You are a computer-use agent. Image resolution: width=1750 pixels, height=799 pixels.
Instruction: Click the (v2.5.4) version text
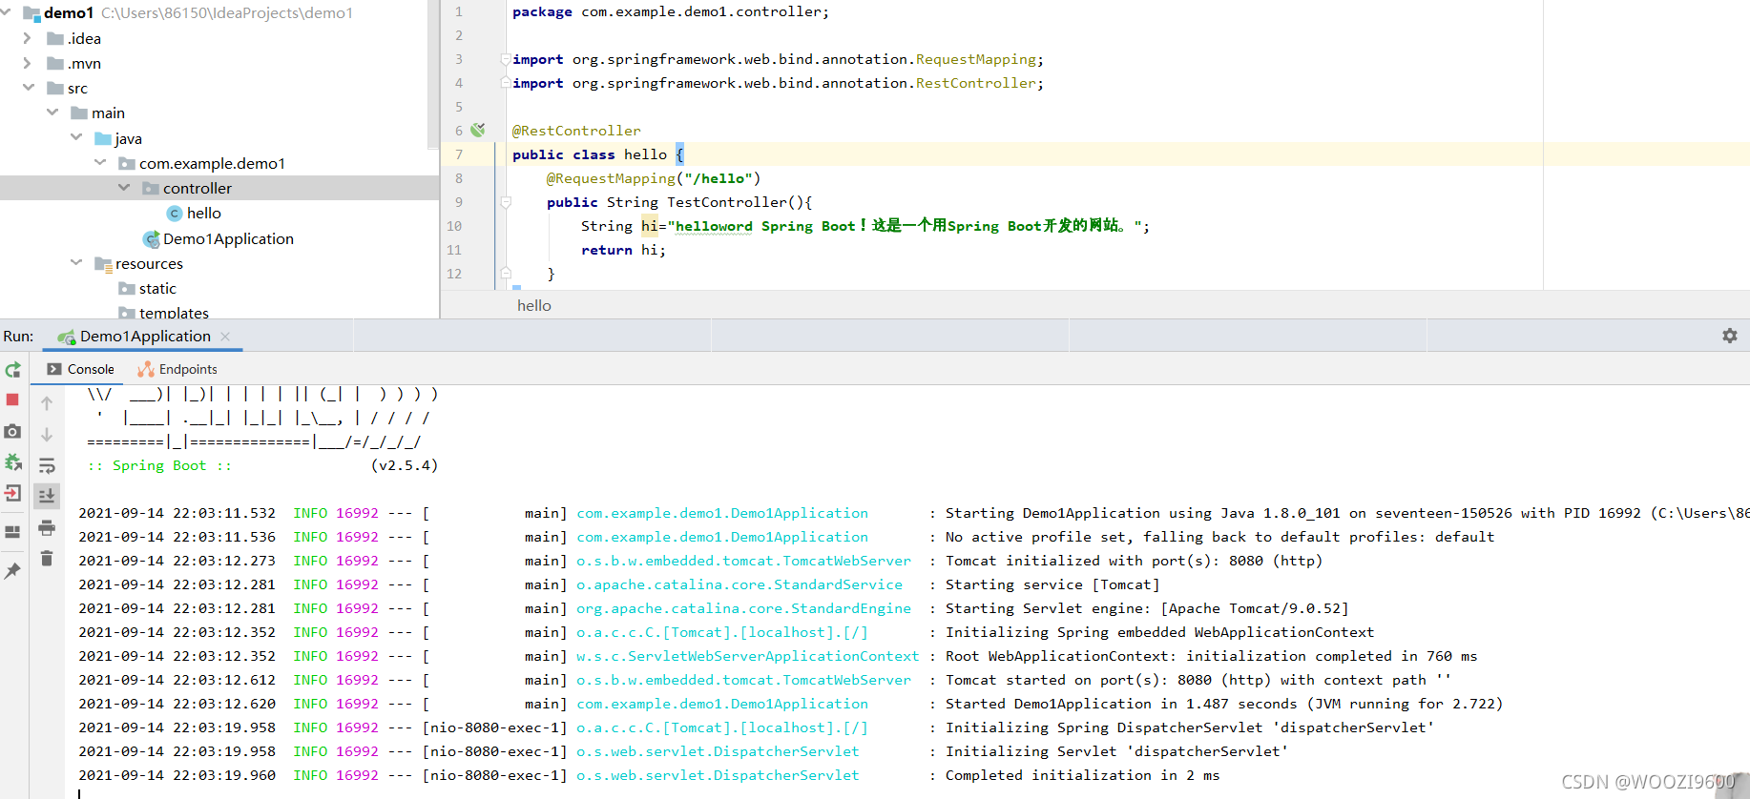pyautogui.click(x=405, y=465)
